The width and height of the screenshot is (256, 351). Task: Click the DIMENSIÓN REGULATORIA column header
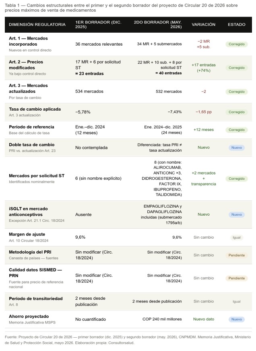(x=37, y=24)
